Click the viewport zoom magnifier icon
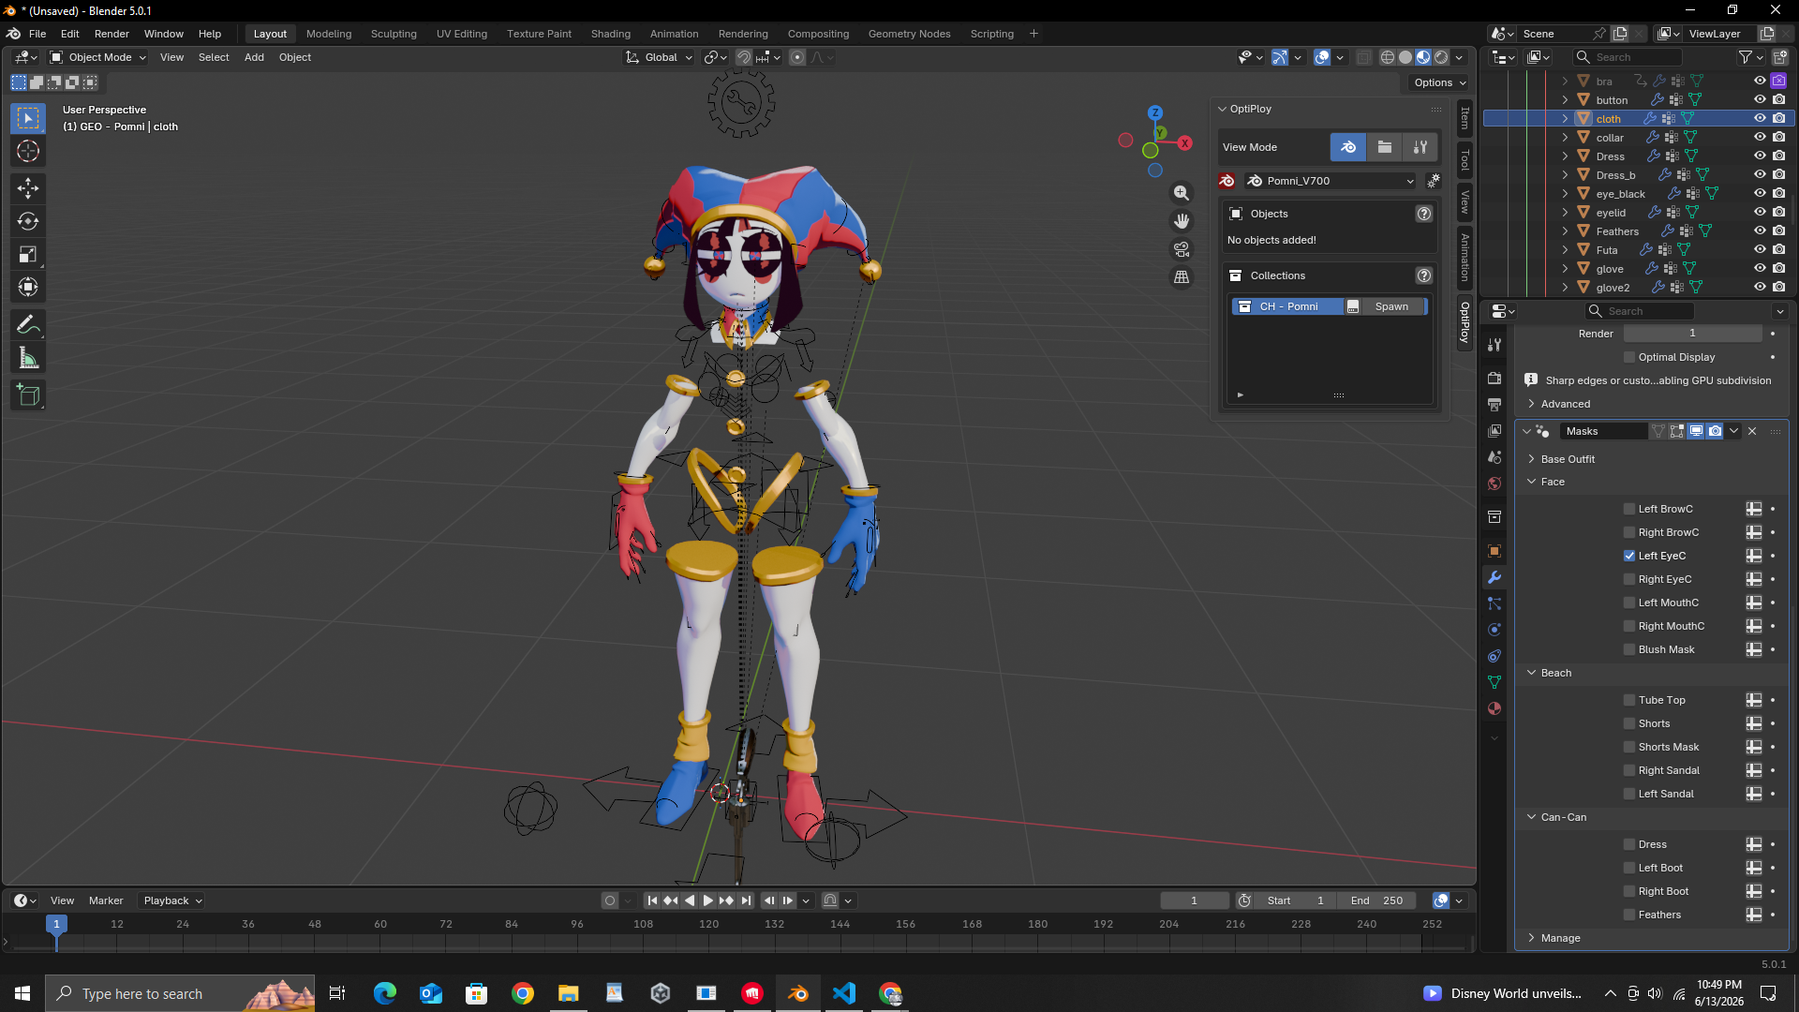1799x1012 pixels. (1182, 193)
